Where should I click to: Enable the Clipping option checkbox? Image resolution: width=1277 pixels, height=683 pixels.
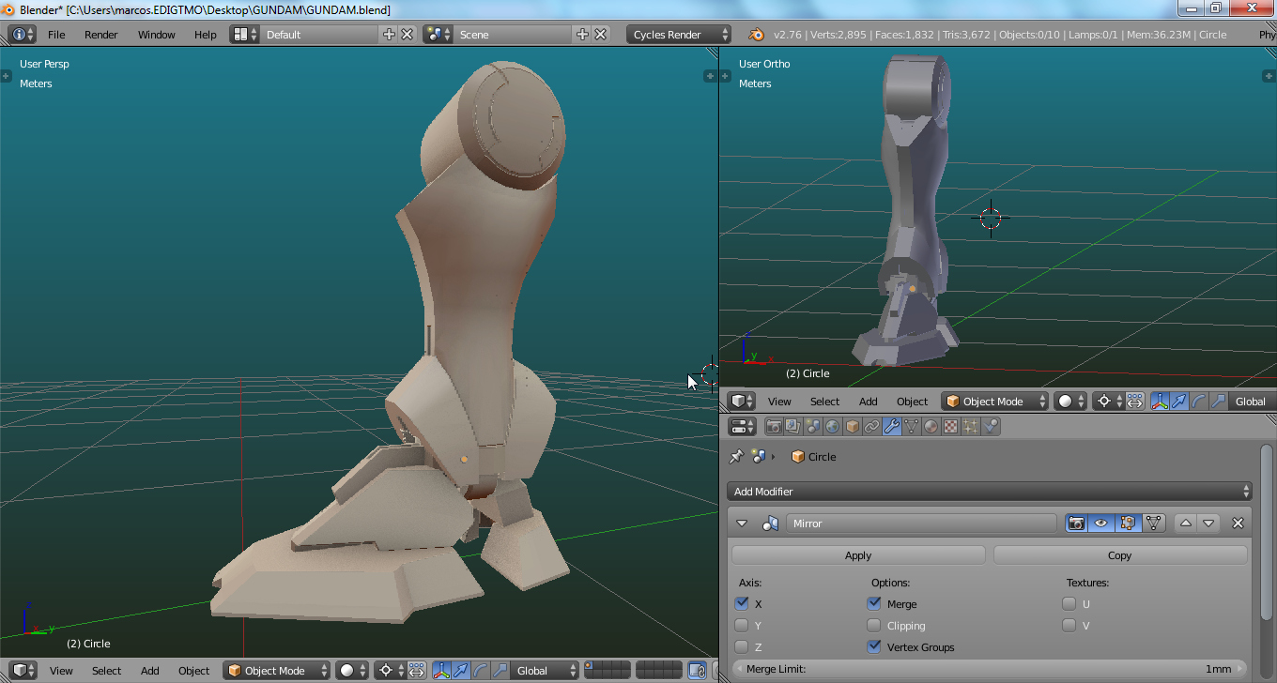875,626
